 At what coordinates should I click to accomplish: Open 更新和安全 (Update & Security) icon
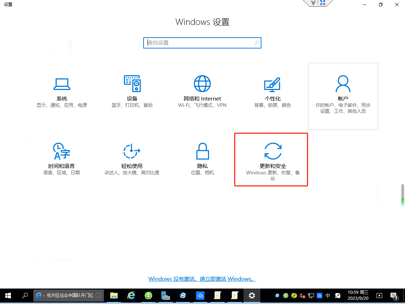(x=273, y=151)
